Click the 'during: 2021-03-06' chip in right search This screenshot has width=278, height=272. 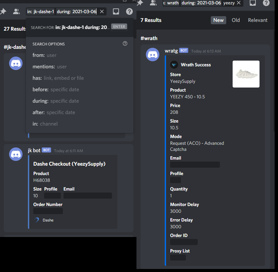201,3
